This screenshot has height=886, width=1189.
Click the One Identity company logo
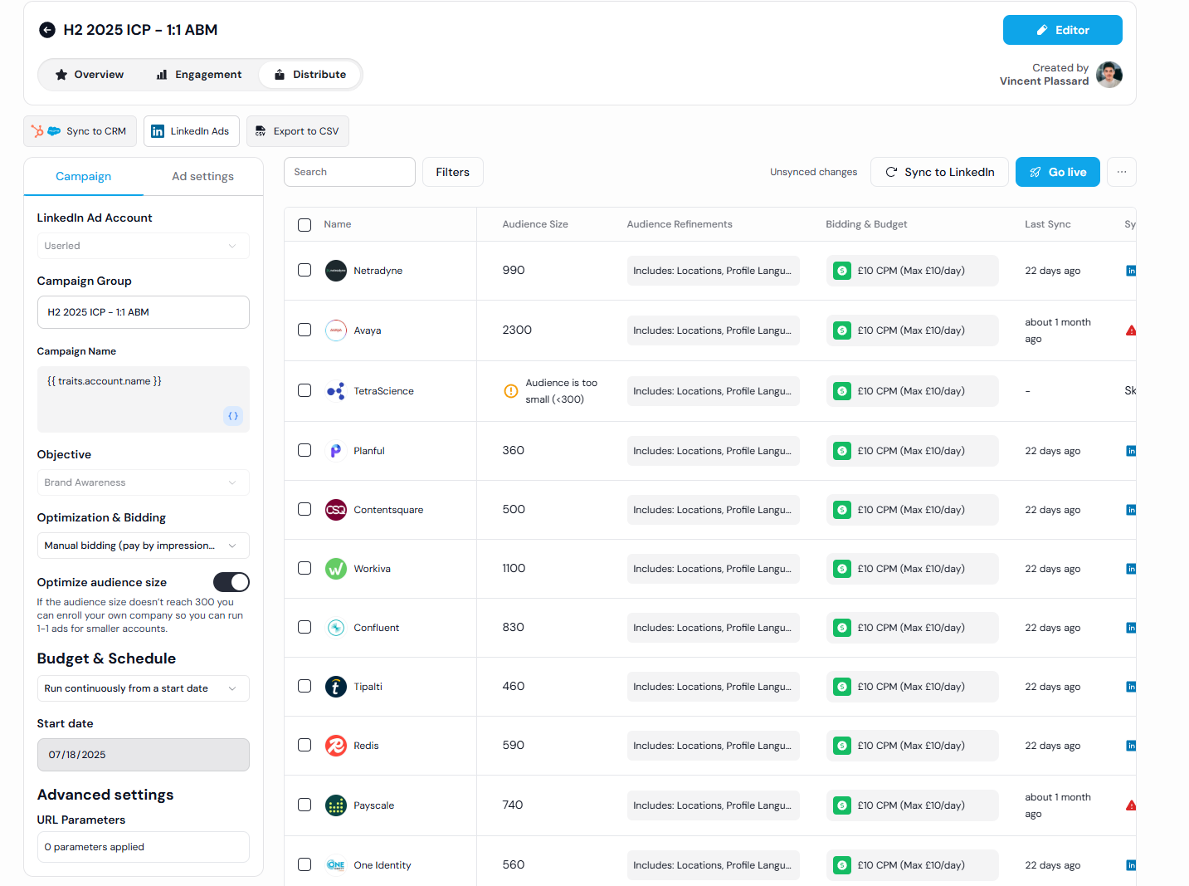pos(336,865)
